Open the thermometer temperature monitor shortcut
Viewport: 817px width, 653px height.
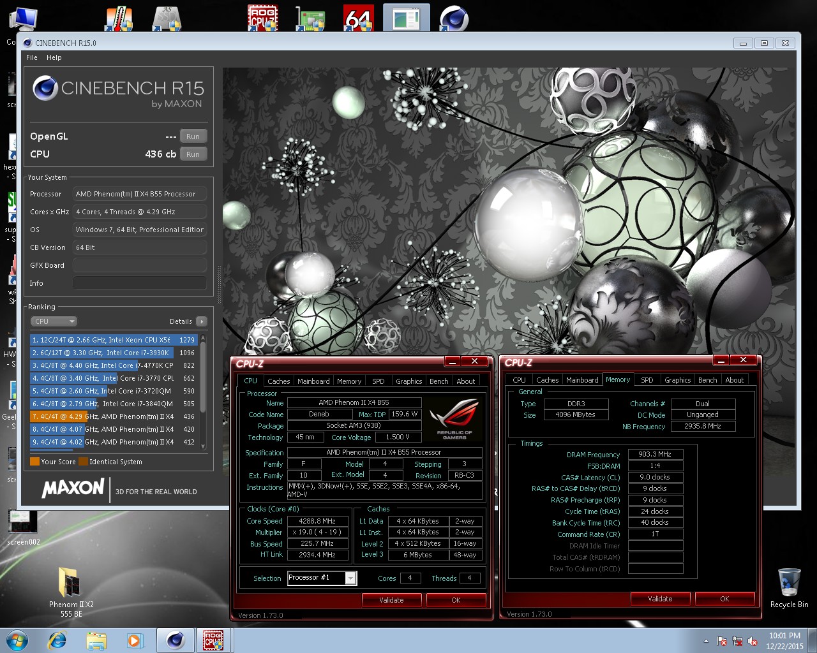click(119, 18)
